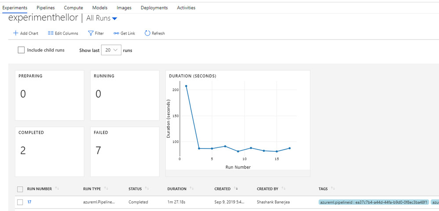
Task: Click the Refresh circular arrow icon
Action: [147, 33]
